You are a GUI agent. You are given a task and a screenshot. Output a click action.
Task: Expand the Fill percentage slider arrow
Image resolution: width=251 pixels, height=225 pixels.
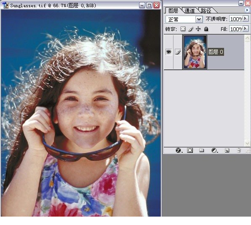[246, 29]
